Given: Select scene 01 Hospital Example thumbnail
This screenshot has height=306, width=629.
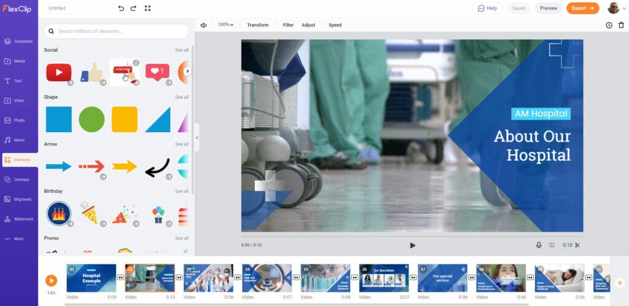Looking at the screenshot, I should click(x=92, y=278).
